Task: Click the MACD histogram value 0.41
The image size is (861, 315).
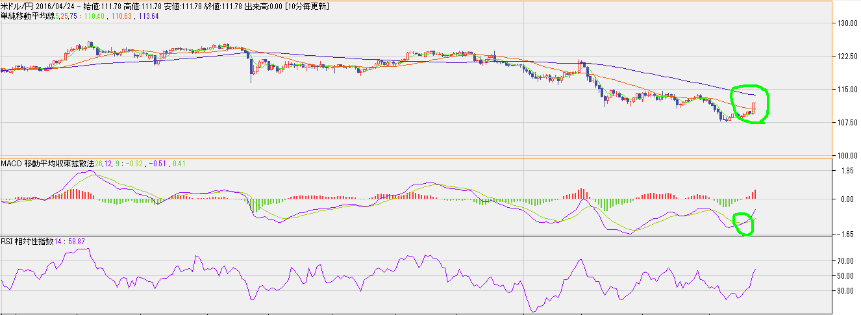Action: 179,163
